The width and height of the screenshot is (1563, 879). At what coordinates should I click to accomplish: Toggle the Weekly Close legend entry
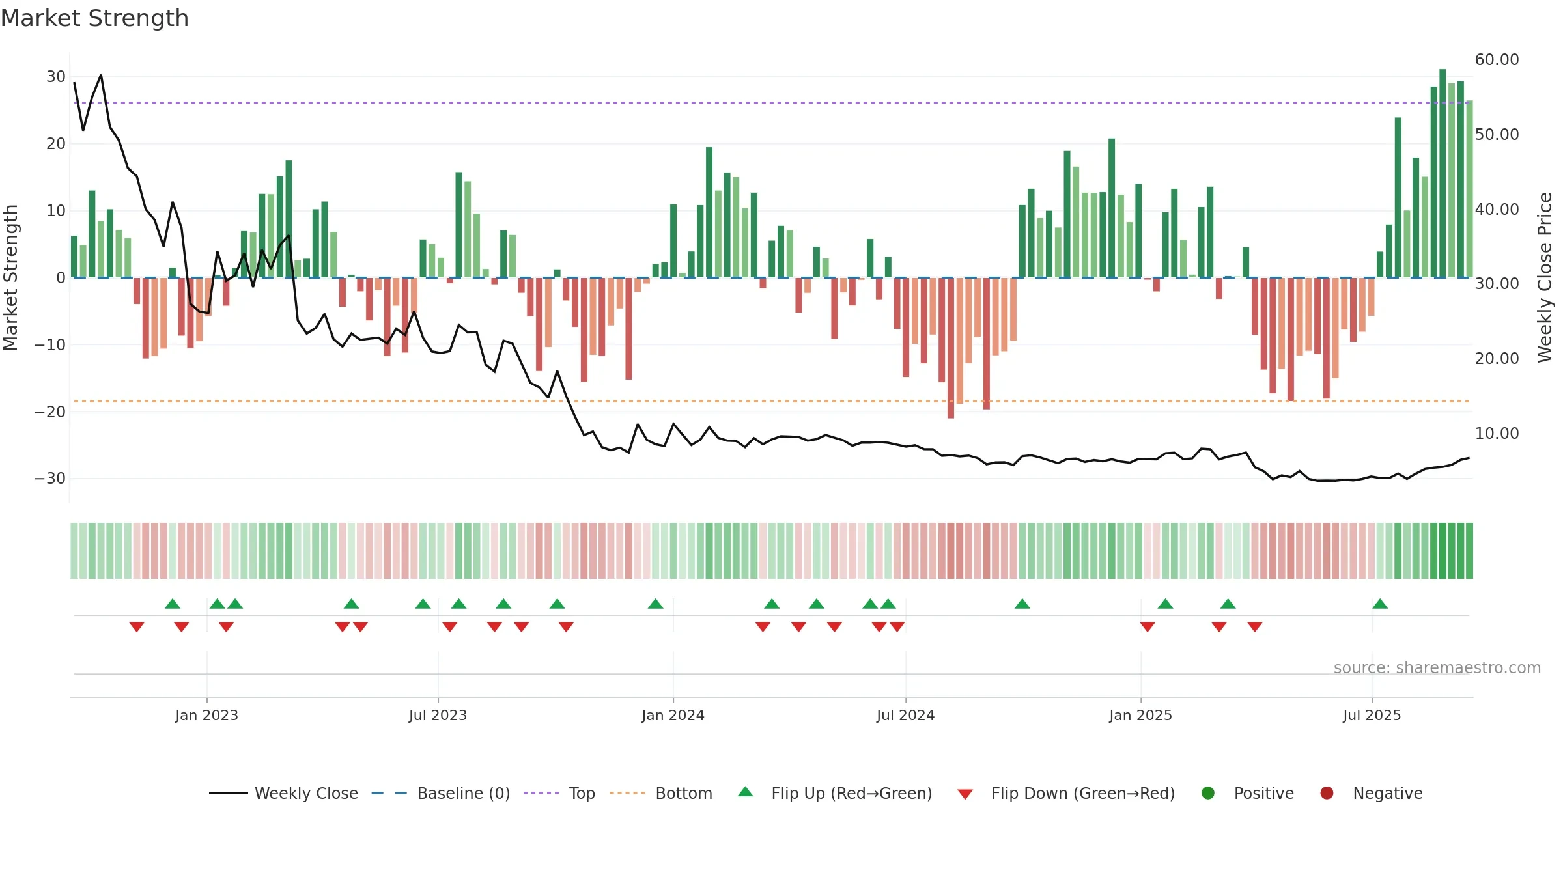(283, 793)
